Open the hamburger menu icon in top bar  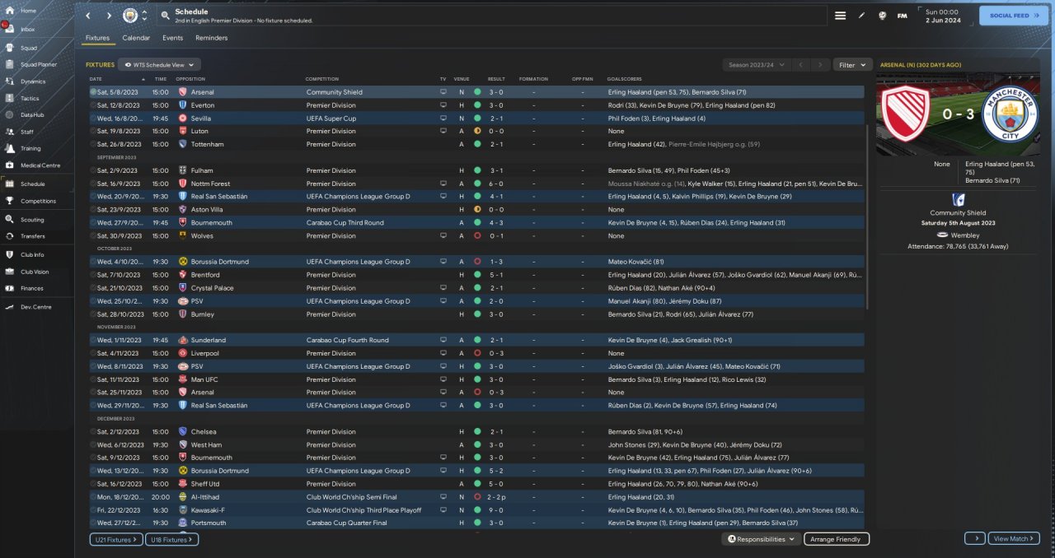click(840, 16)
